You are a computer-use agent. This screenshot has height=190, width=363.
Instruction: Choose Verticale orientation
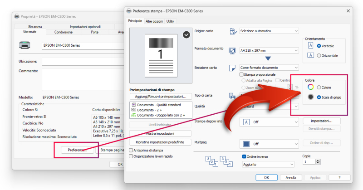point(319,46)
